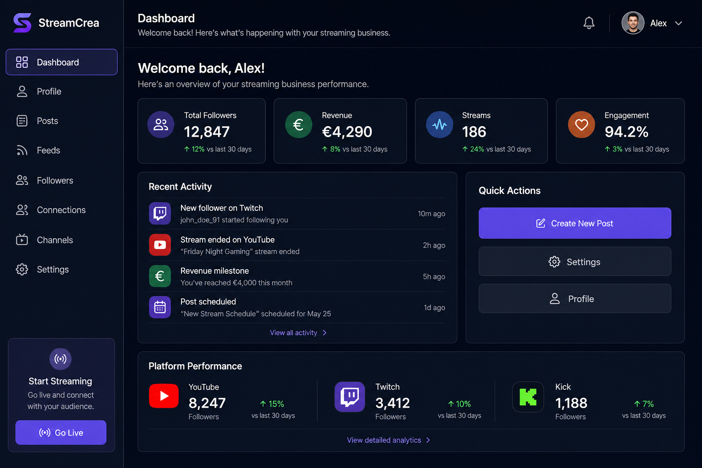Open 'New follower on Twitch' activity

(x=297, y=213)
